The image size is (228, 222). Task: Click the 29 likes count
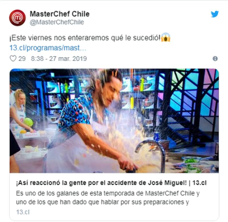click(22, 59)
